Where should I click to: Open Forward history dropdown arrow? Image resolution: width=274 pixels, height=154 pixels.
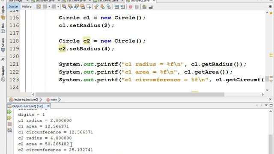(x=58, y=7)
